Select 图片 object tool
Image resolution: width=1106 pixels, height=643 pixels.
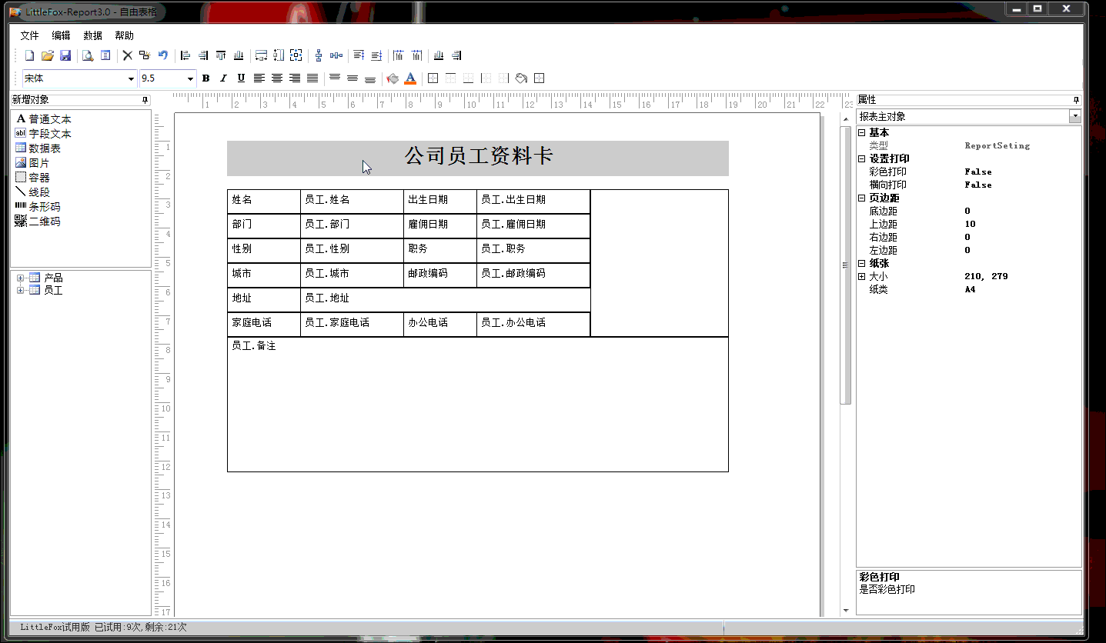32,163
